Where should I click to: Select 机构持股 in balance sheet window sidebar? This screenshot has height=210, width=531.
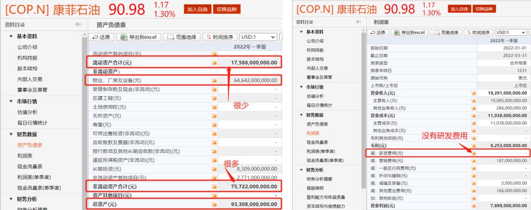click(x=27, y=58)
